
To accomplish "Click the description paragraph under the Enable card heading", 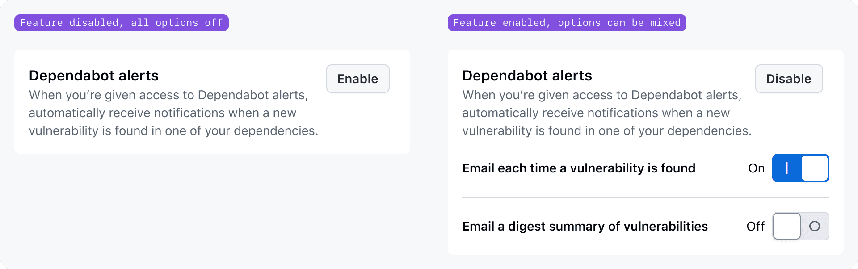I will coord(173,113).
